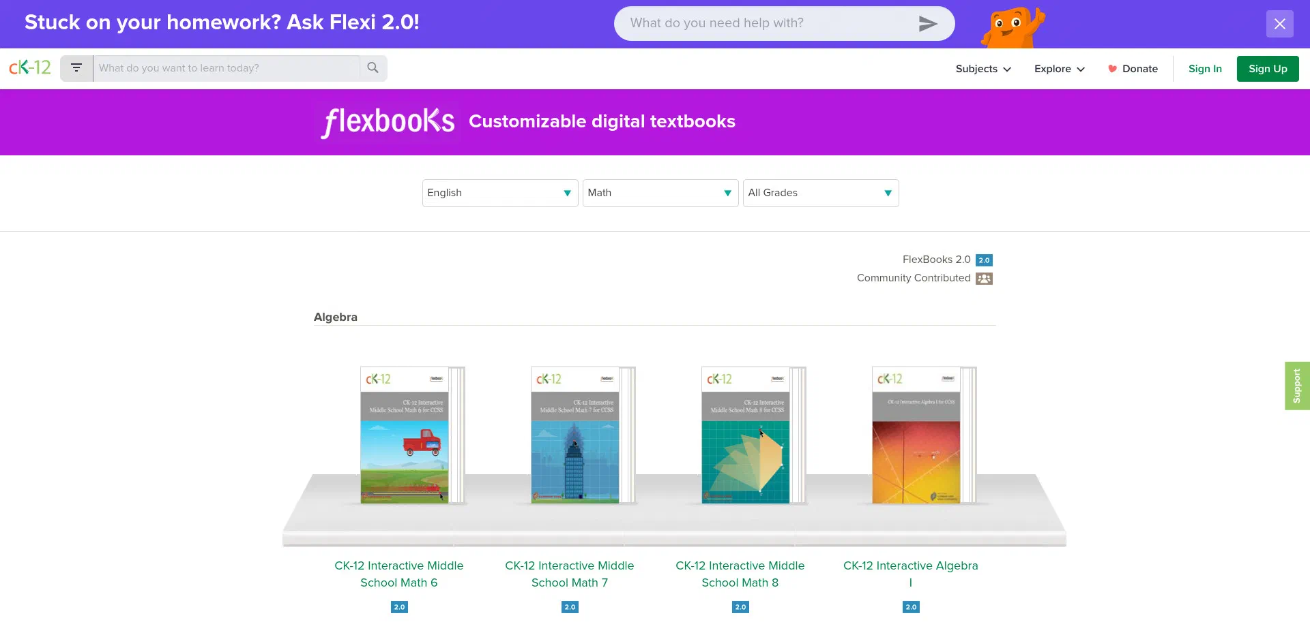Open the Math subject dropdown
The image size is (1310, 637).
[660, 193]
